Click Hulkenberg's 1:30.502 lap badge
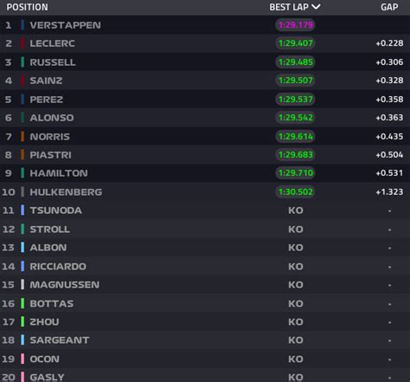Screen dimensions: 410x382 [296, 191]
